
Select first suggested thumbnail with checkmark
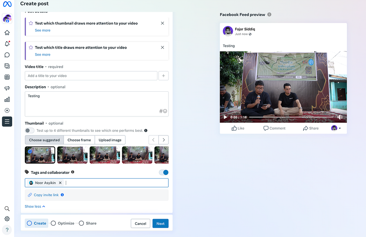coord(40,155)
